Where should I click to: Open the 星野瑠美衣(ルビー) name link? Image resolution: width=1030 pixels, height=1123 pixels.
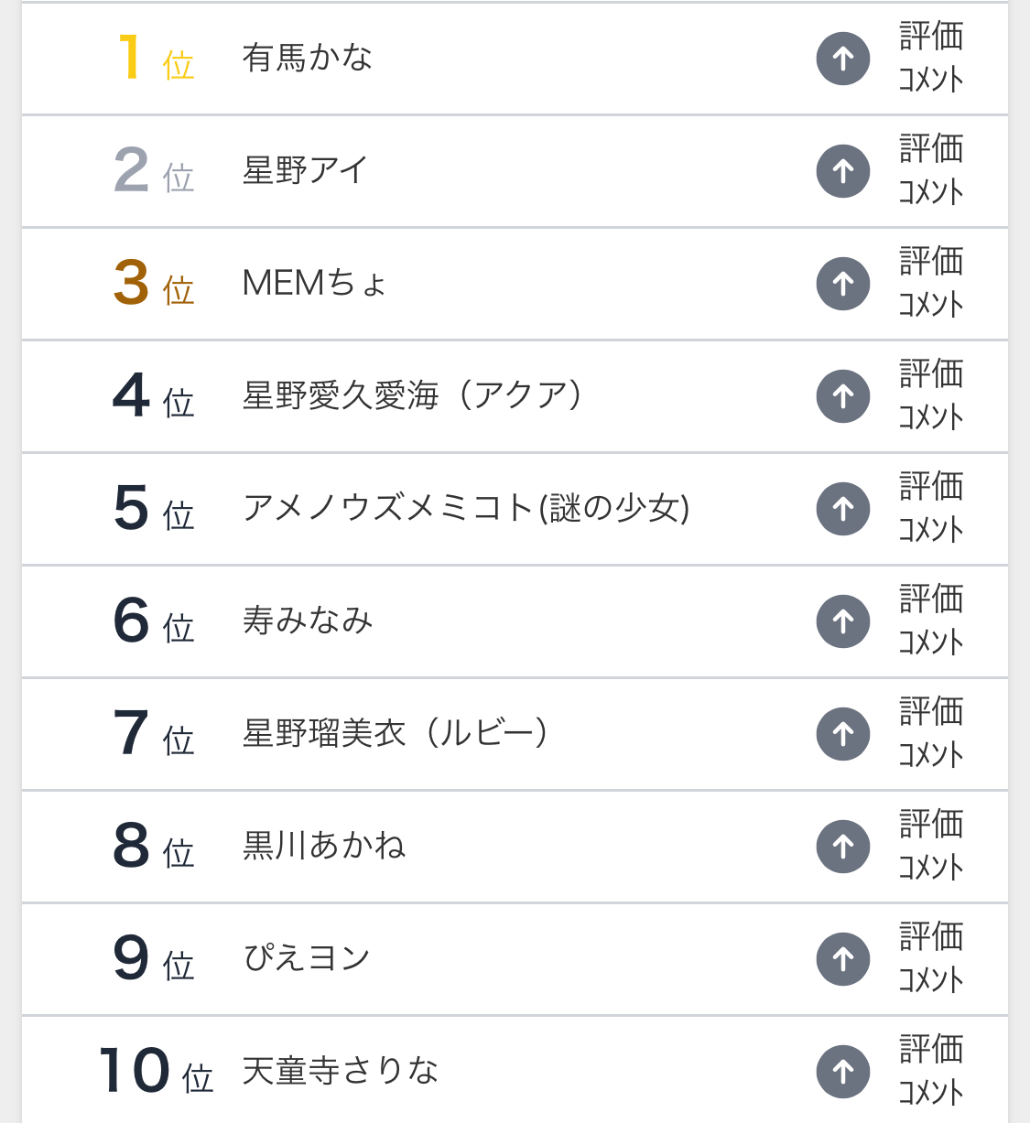[x=395, y=734]
